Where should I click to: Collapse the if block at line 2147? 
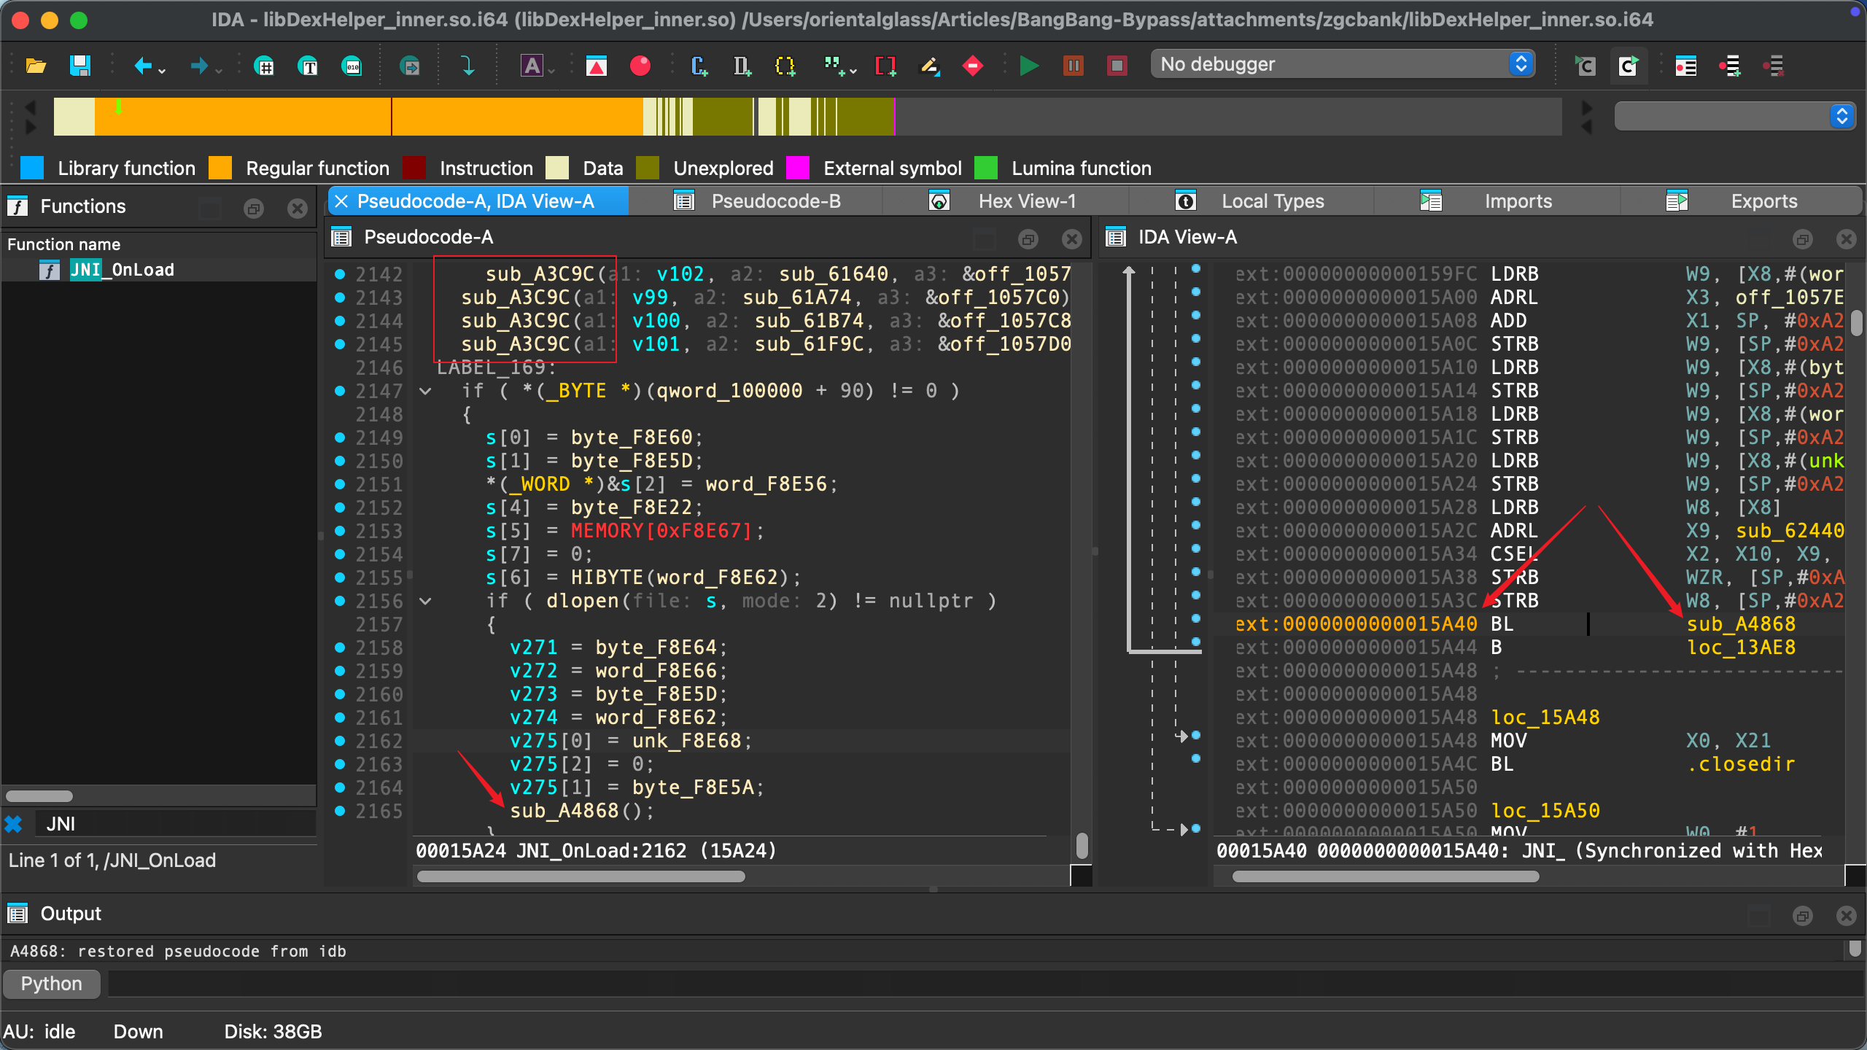(x=425, y=392)
